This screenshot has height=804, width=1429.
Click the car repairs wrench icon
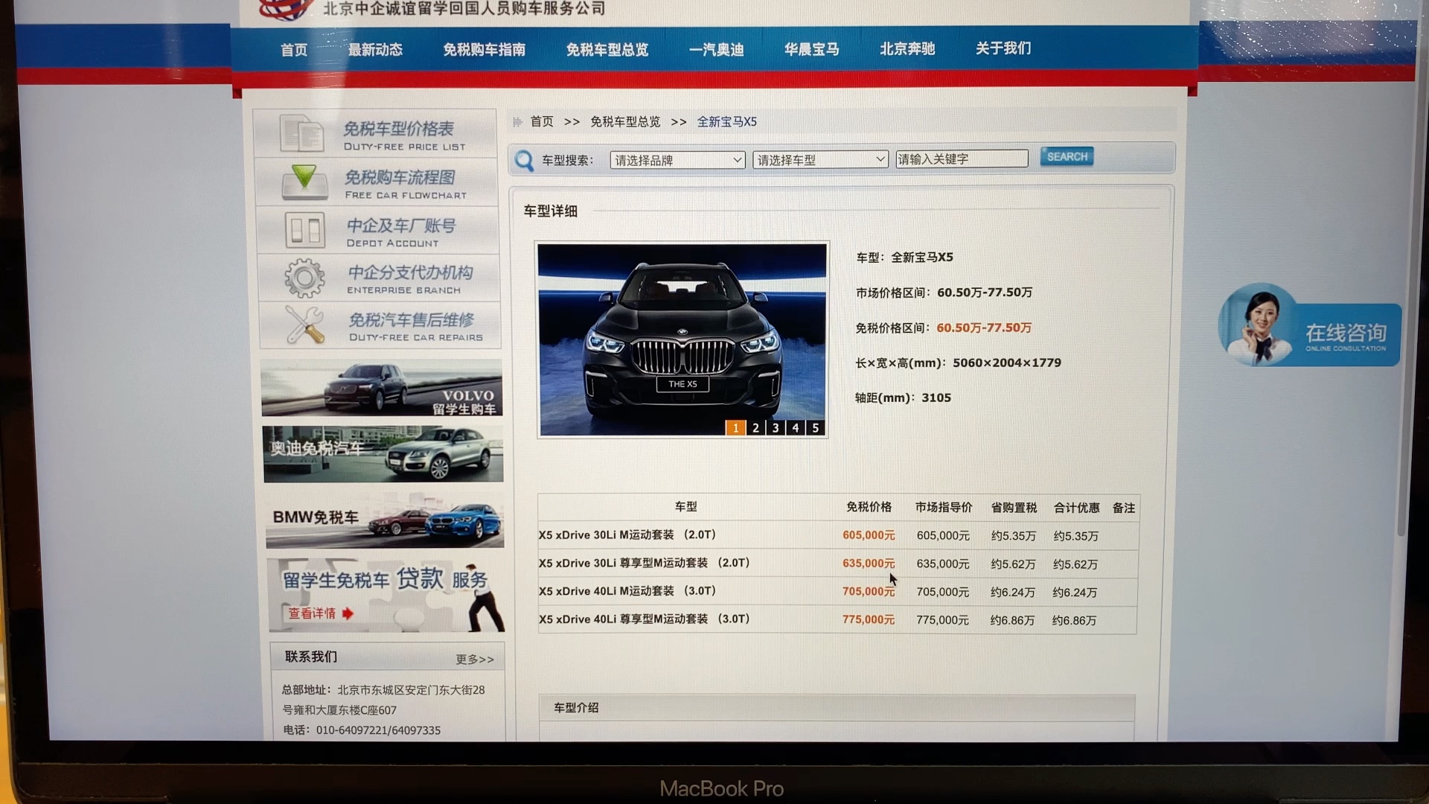pos(305,325)
